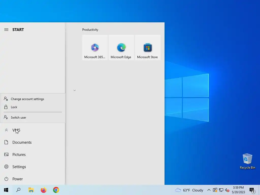Launch Google Chrome from the taskbar
This screenshot has width=260, height=195.
click(56, 190)
